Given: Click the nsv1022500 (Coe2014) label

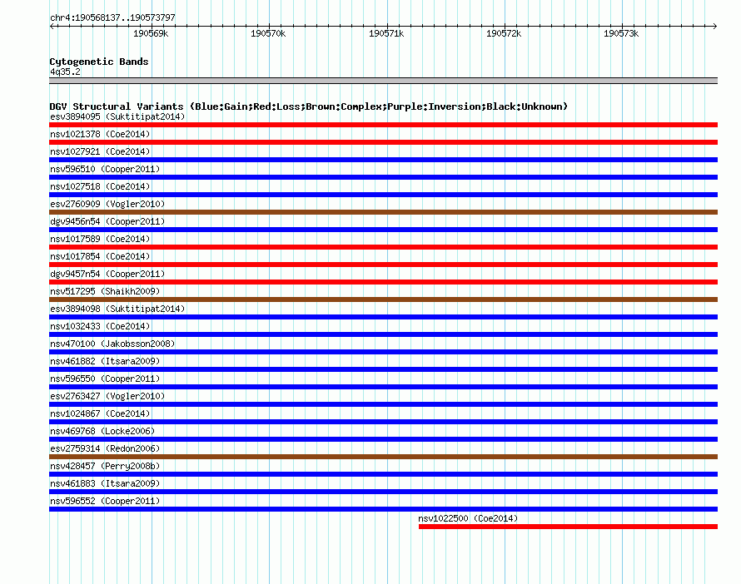Looking at the screenshot, I should click(468, 518).
